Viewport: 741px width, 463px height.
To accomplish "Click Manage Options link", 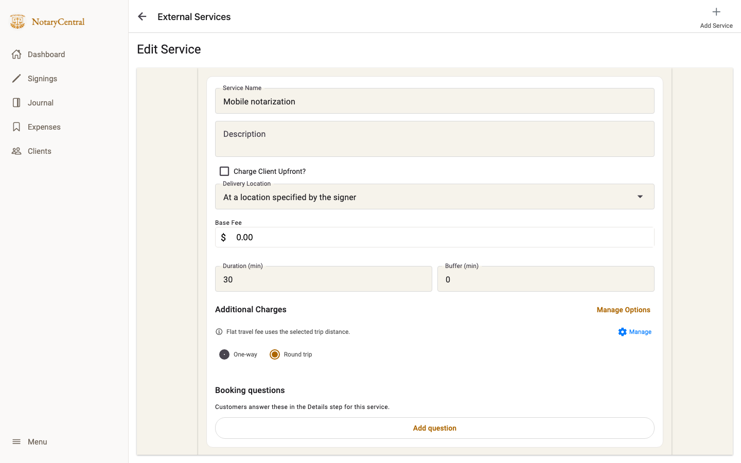I will 624,310.
